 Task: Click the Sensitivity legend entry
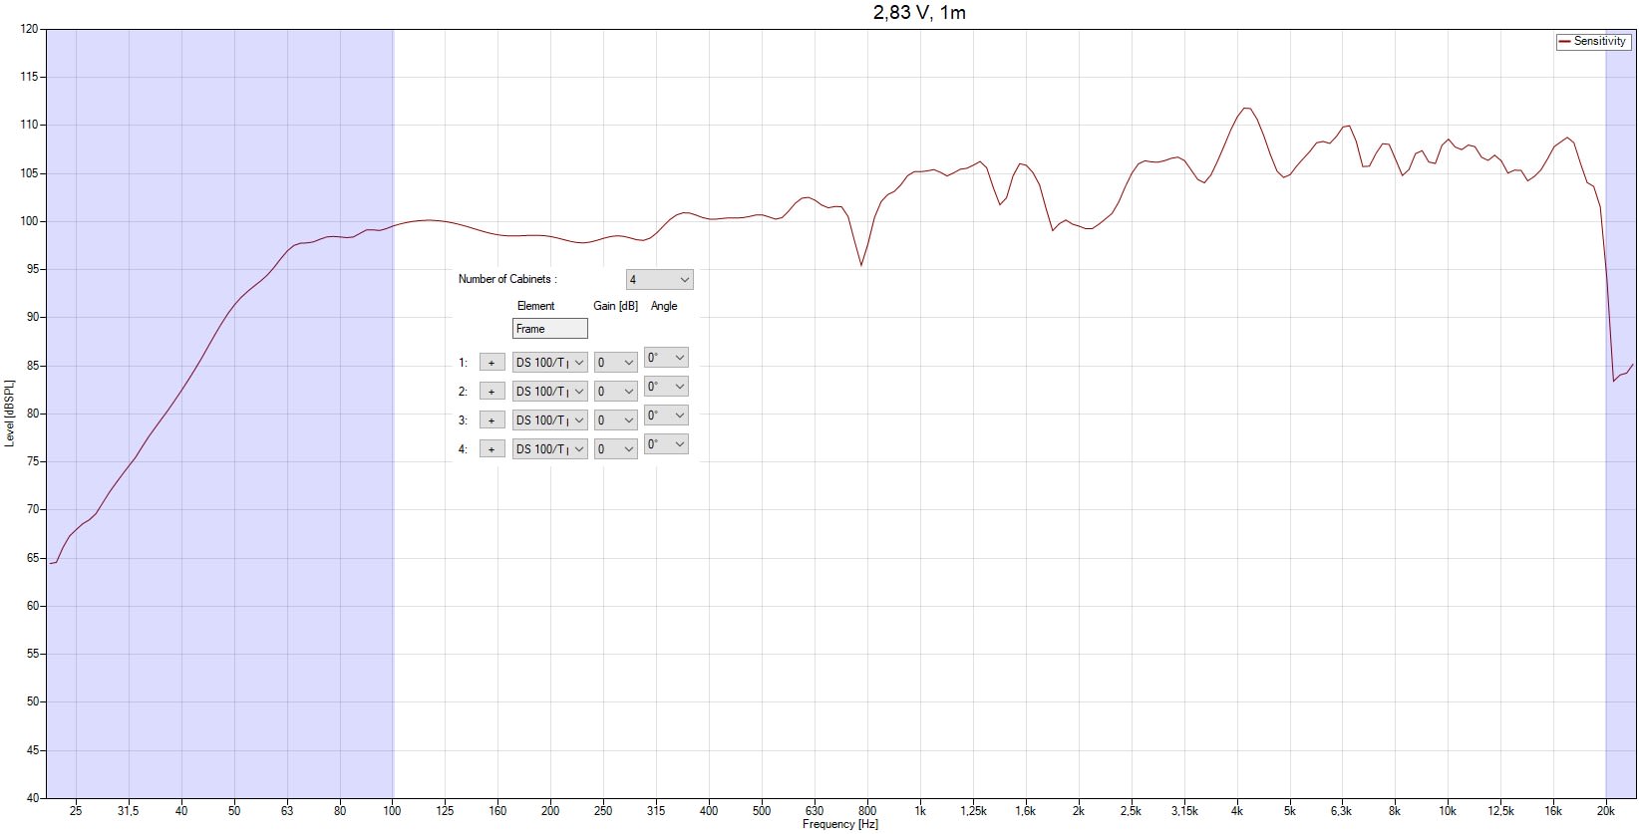[x=1593, y=42]
